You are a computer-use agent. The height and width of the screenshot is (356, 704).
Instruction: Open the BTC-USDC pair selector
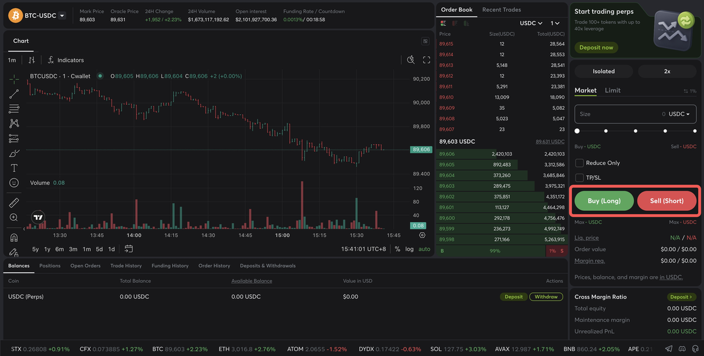click(x=36, y=15)
